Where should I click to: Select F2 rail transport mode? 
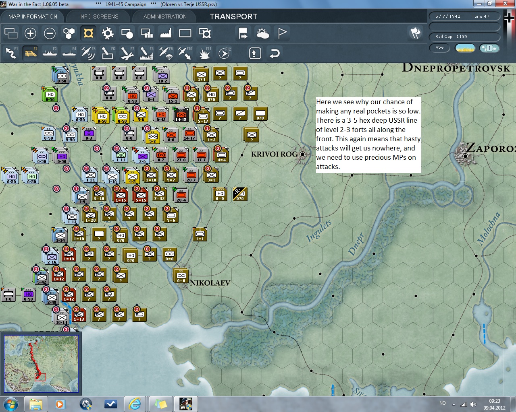click(x=30, y=53)
